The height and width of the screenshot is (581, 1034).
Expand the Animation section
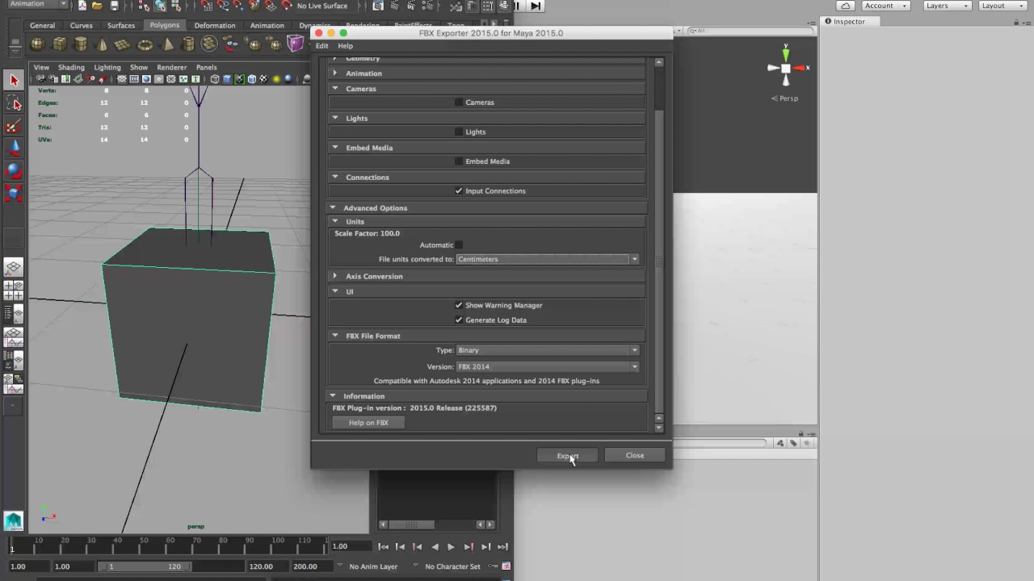(335, 73)
